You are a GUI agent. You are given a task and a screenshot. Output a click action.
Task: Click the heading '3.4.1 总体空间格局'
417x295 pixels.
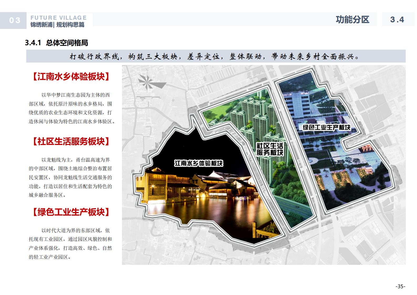click(56, 43)
